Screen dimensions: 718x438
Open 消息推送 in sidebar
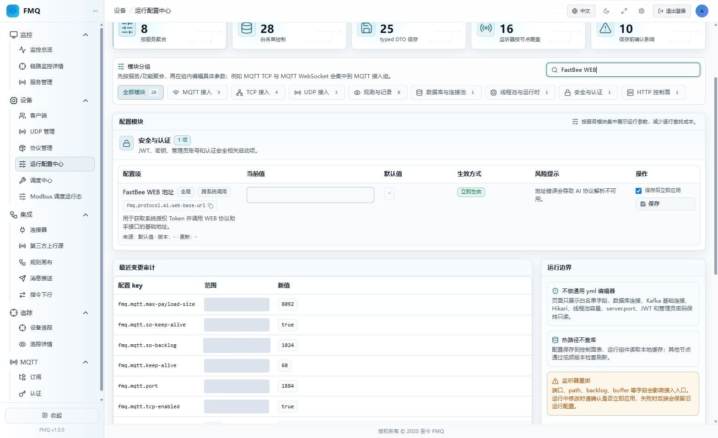tap(55, 278)
